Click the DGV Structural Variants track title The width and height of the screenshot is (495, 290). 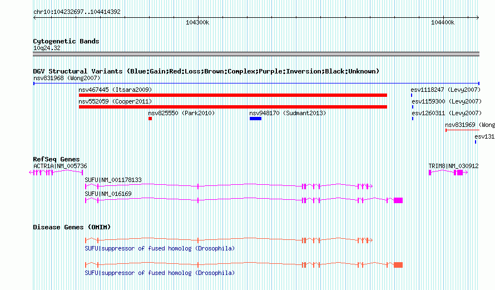(x=206, y=71)
